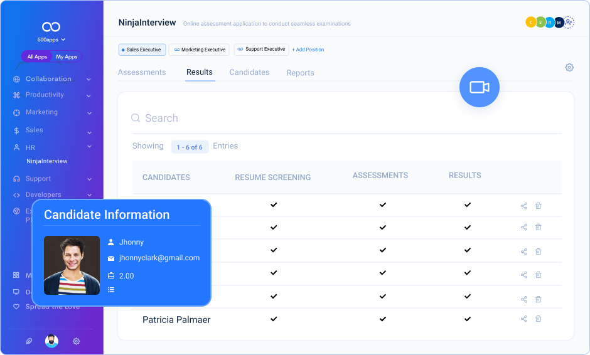Image resolution: width=590 pixels, height=355 pixels.
Task: Open NinjaInterview in the HR sidebar
Action: [47, 161]
